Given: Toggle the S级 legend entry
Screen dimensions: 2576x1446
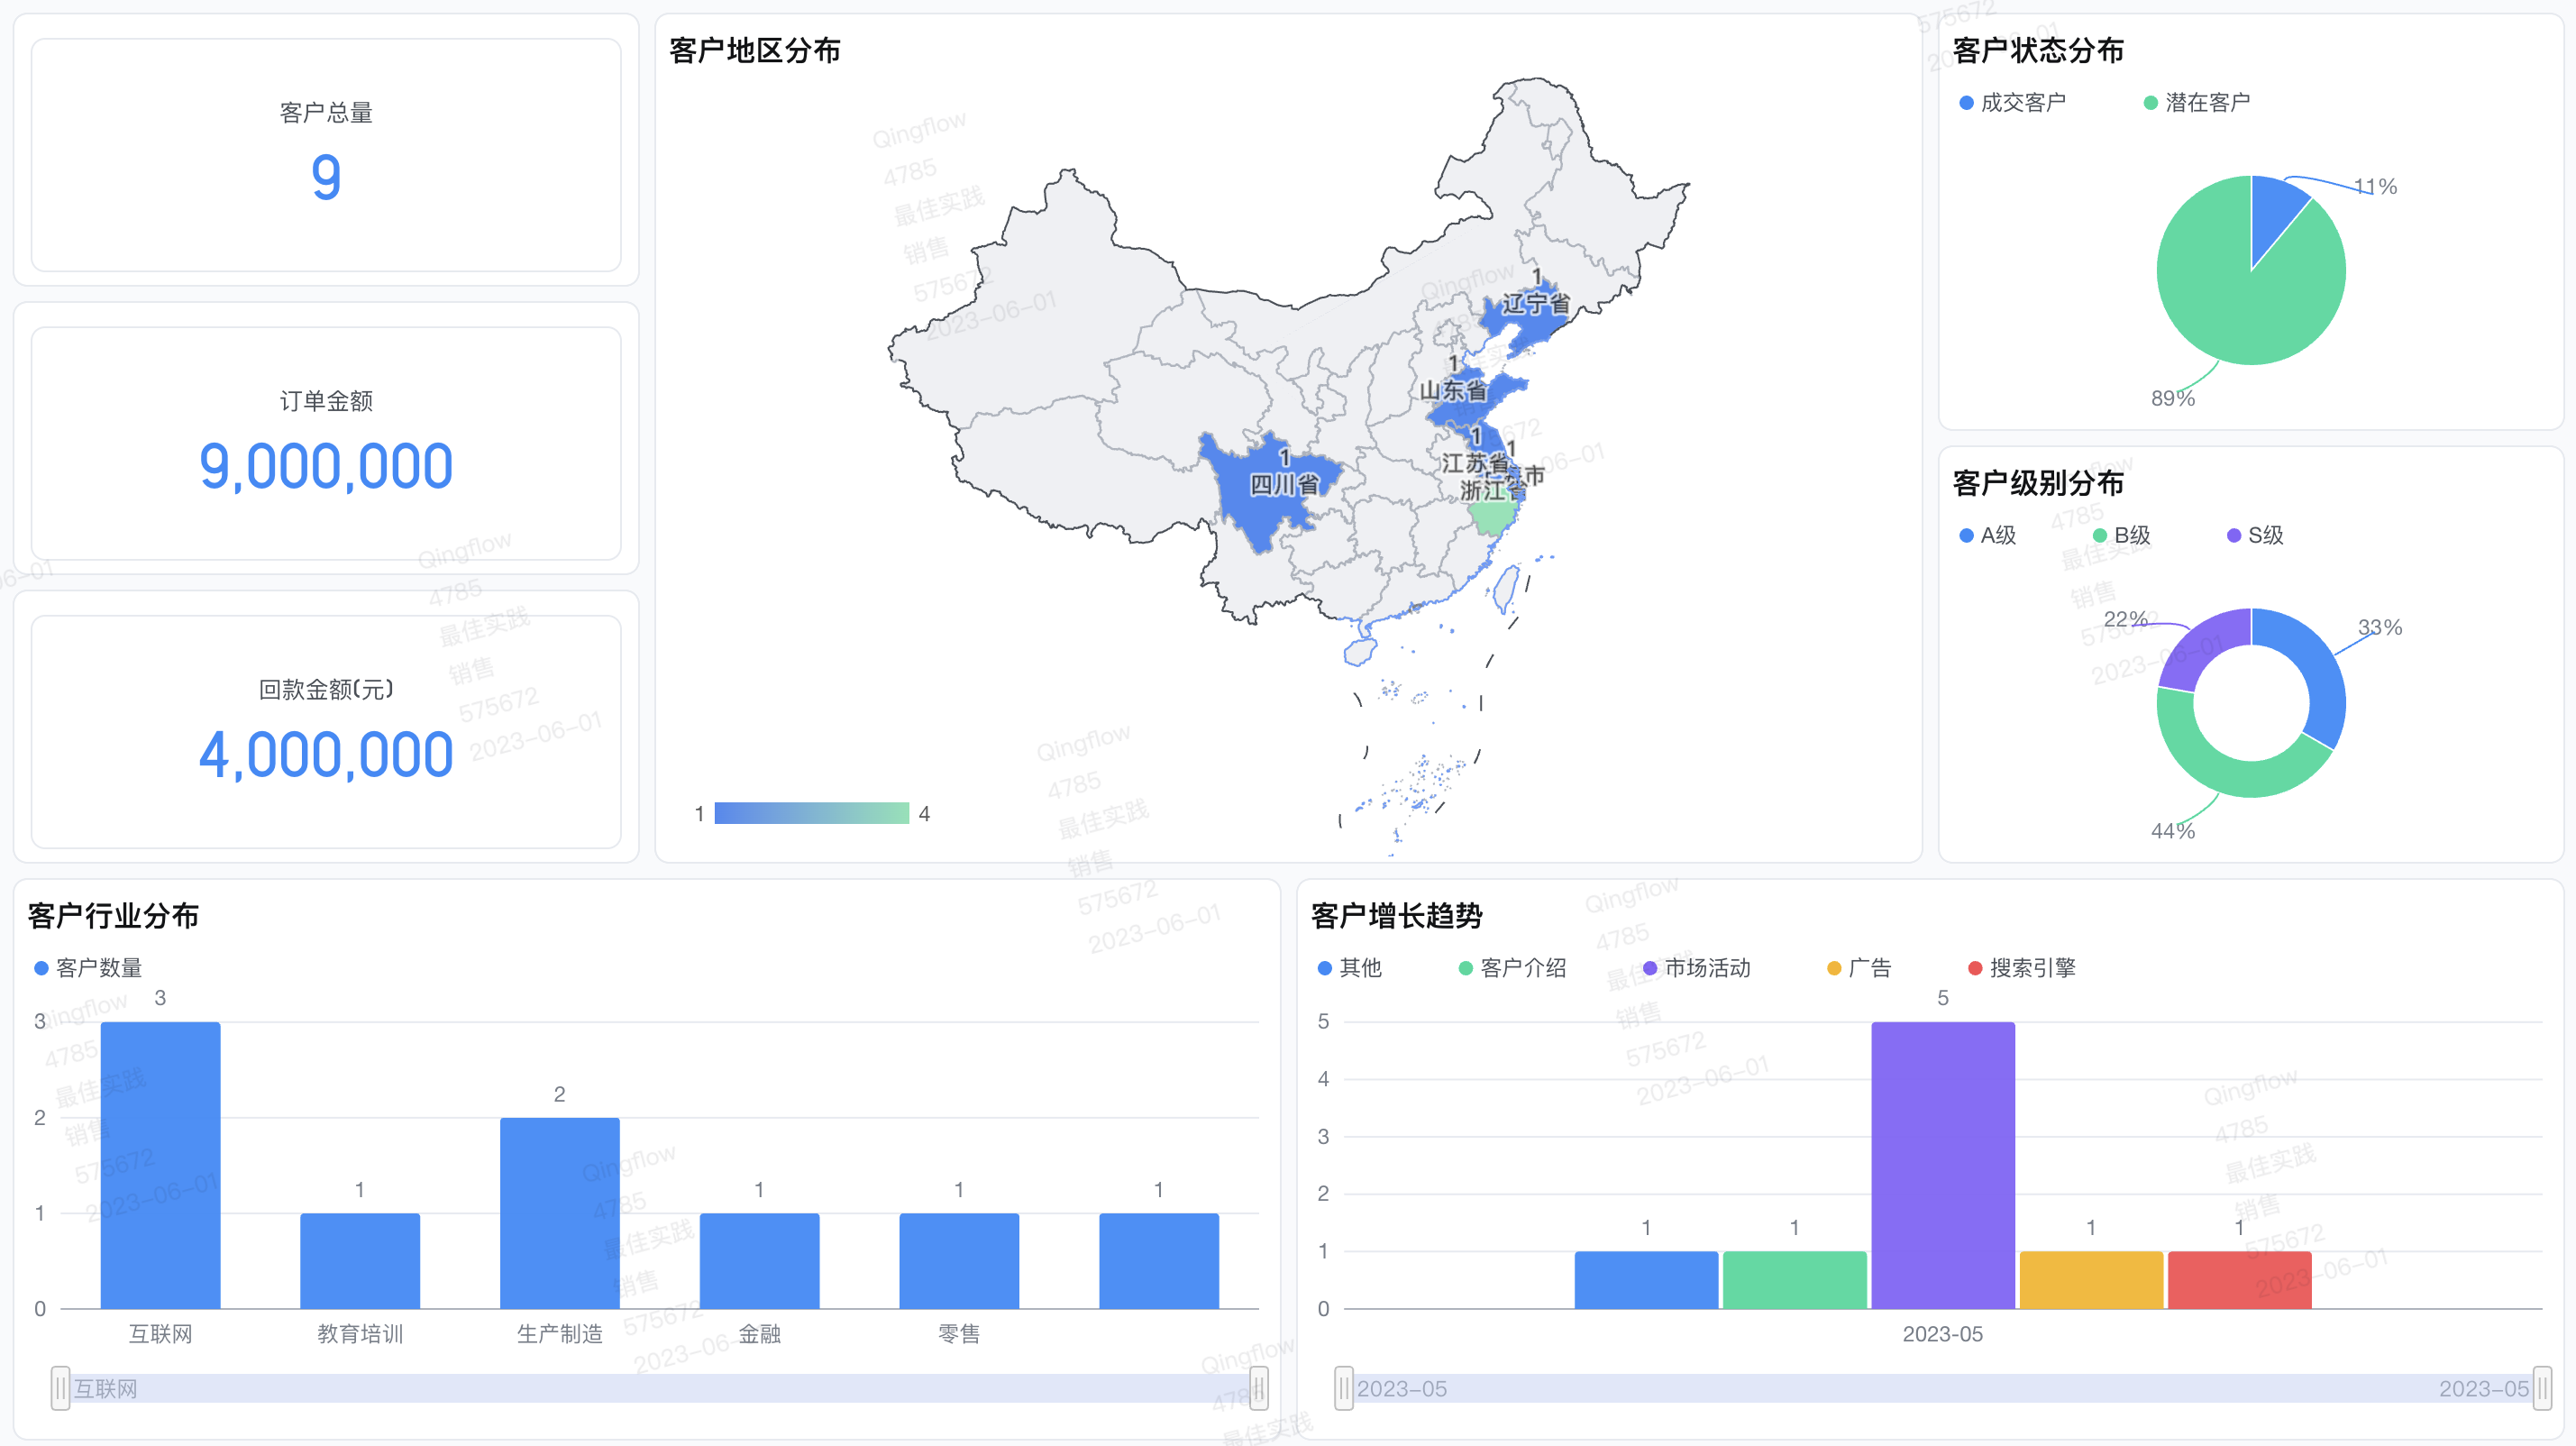Looking at the screenshot, I should coord(2255,535).
